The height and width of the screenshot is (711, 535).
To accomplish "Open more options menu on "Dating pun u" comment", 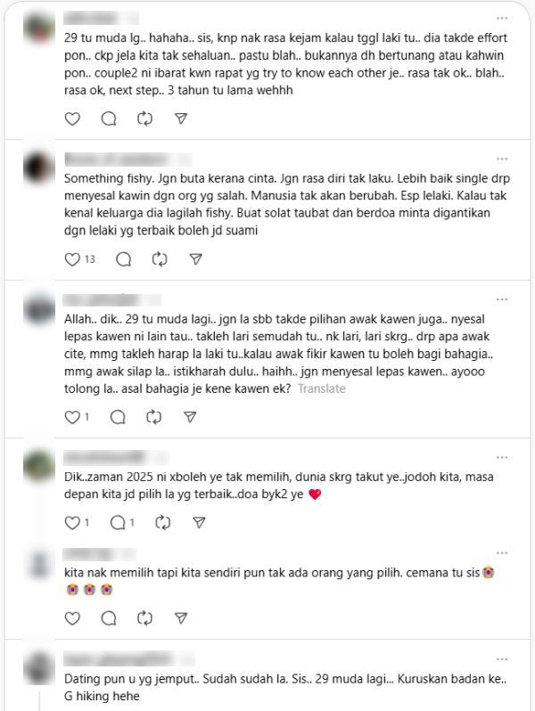I will click(x=502, y=659).
